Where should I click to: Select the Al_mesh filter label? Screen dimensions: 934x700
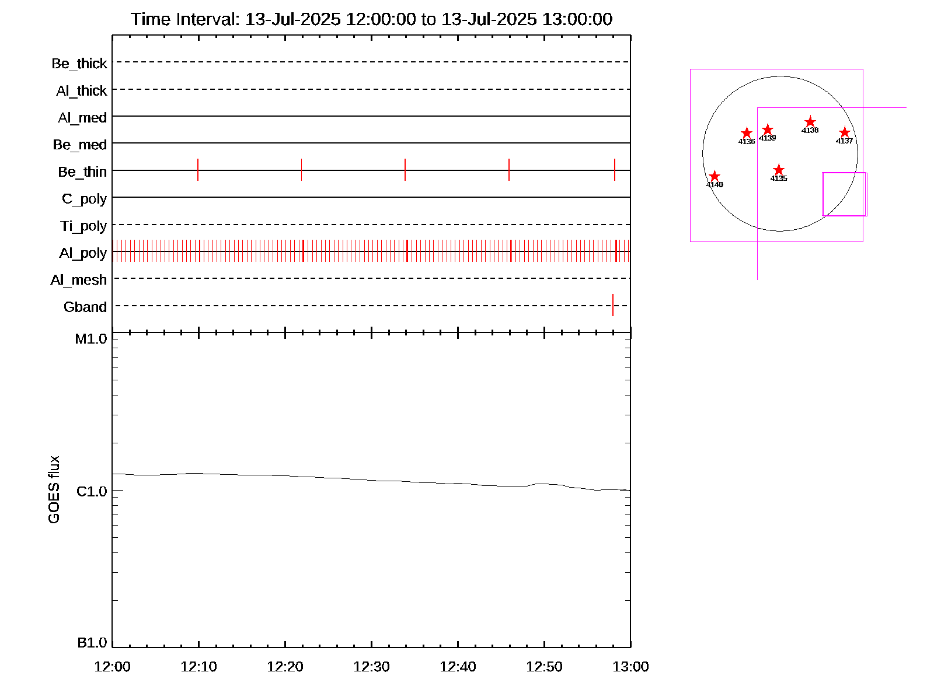[79, 281]
